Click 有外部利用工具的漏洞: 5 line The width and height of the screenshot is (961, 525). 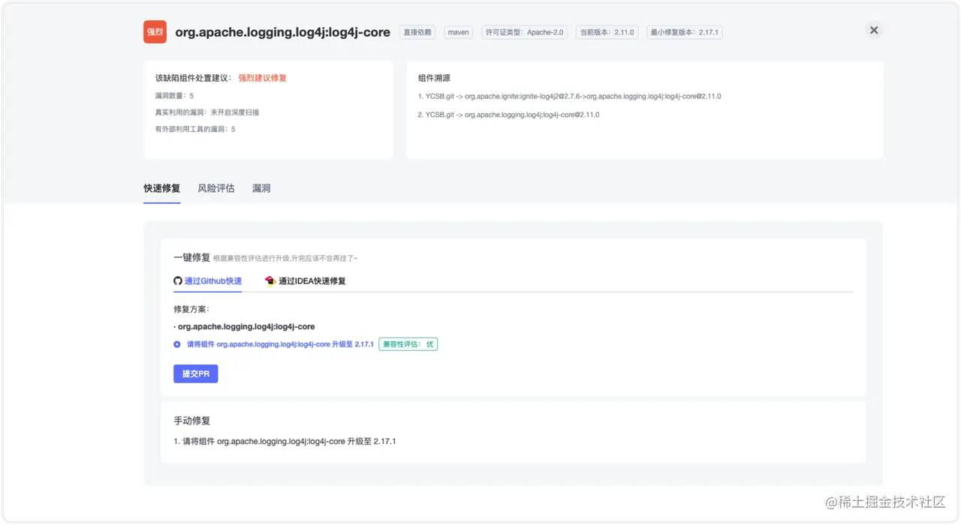195,129
